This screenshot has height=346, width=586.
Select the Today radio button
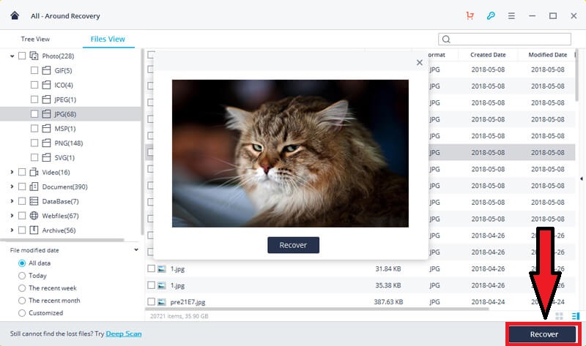click(x=22, y=276)
